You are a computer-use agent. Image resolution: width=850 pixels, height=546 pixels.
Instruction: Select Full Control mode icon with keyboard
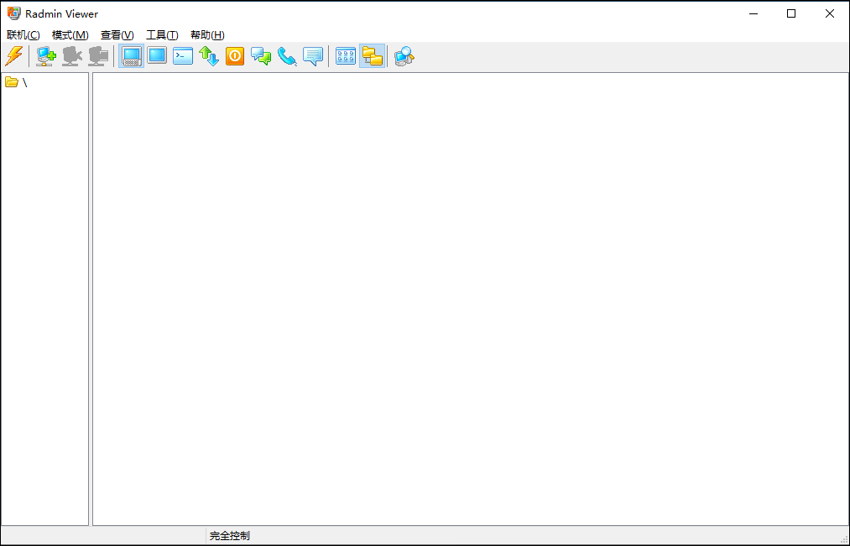[x=131, y=56]
